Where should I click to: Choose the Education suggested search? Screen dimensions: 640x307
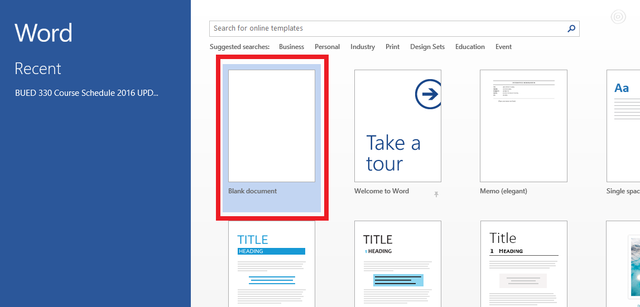click(470, 47)
